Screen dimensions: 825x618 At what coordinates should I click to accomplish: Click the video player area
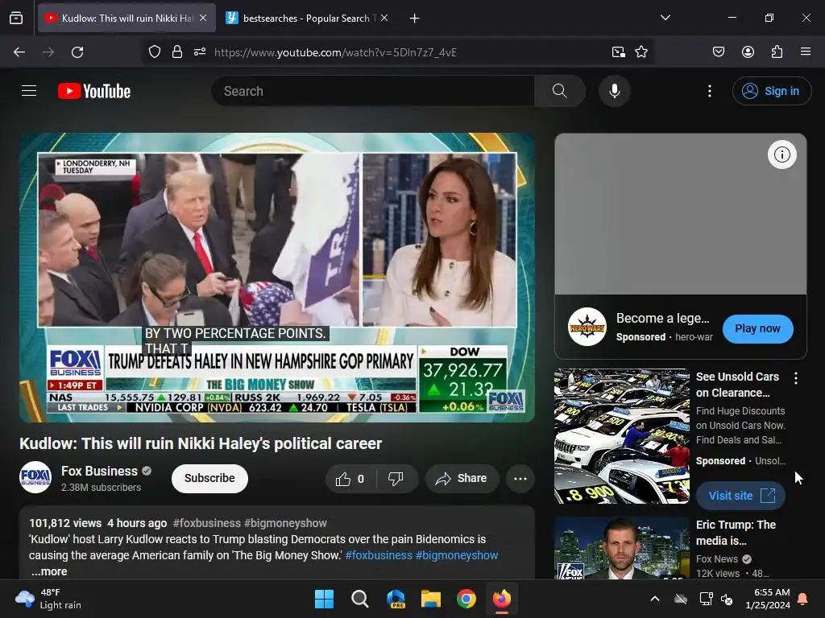(277, 278)
